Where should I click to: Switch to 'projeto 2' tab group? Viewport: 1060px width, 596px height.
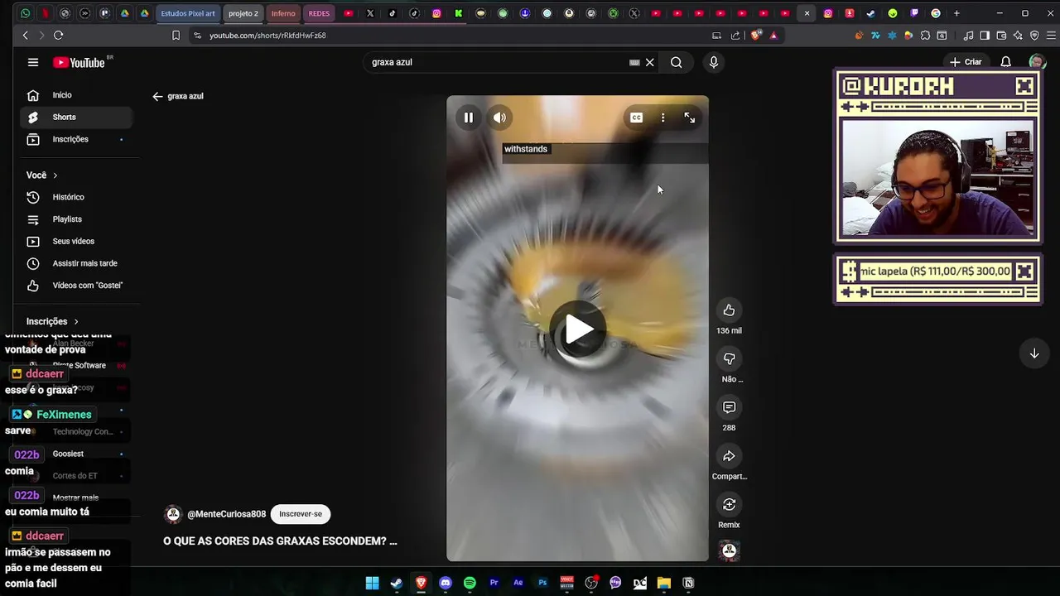coord(243,13)
